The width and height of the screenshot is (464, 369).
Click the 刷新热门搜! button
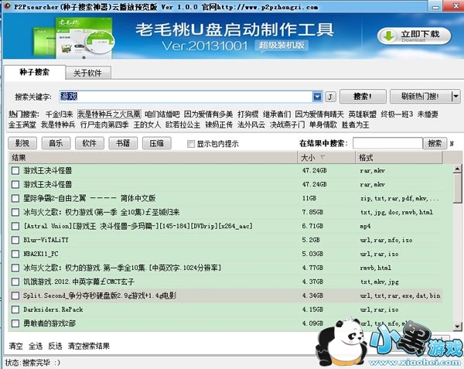coord(421,97)
